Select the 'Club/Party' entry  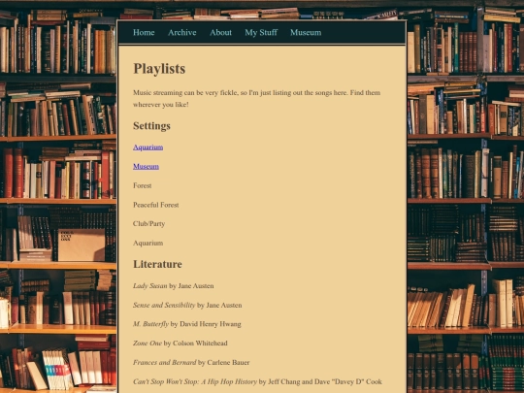pos(149,223)
